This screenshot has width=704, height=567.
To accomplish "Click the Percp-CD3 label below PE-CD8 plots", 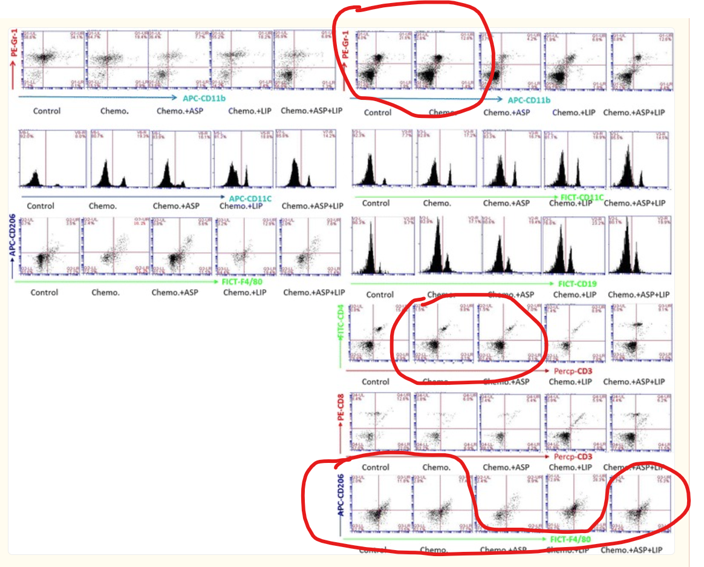I will coord(572,457).
